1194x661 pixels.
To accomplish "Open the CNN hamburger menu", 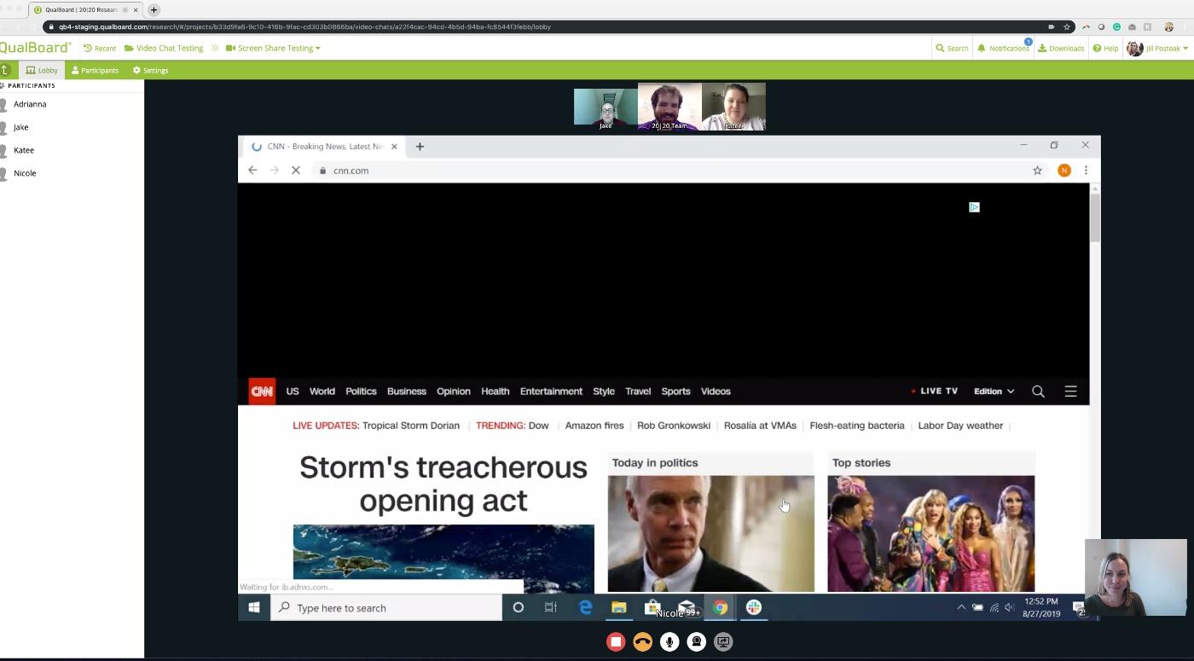I will (x=1070, y=391).
